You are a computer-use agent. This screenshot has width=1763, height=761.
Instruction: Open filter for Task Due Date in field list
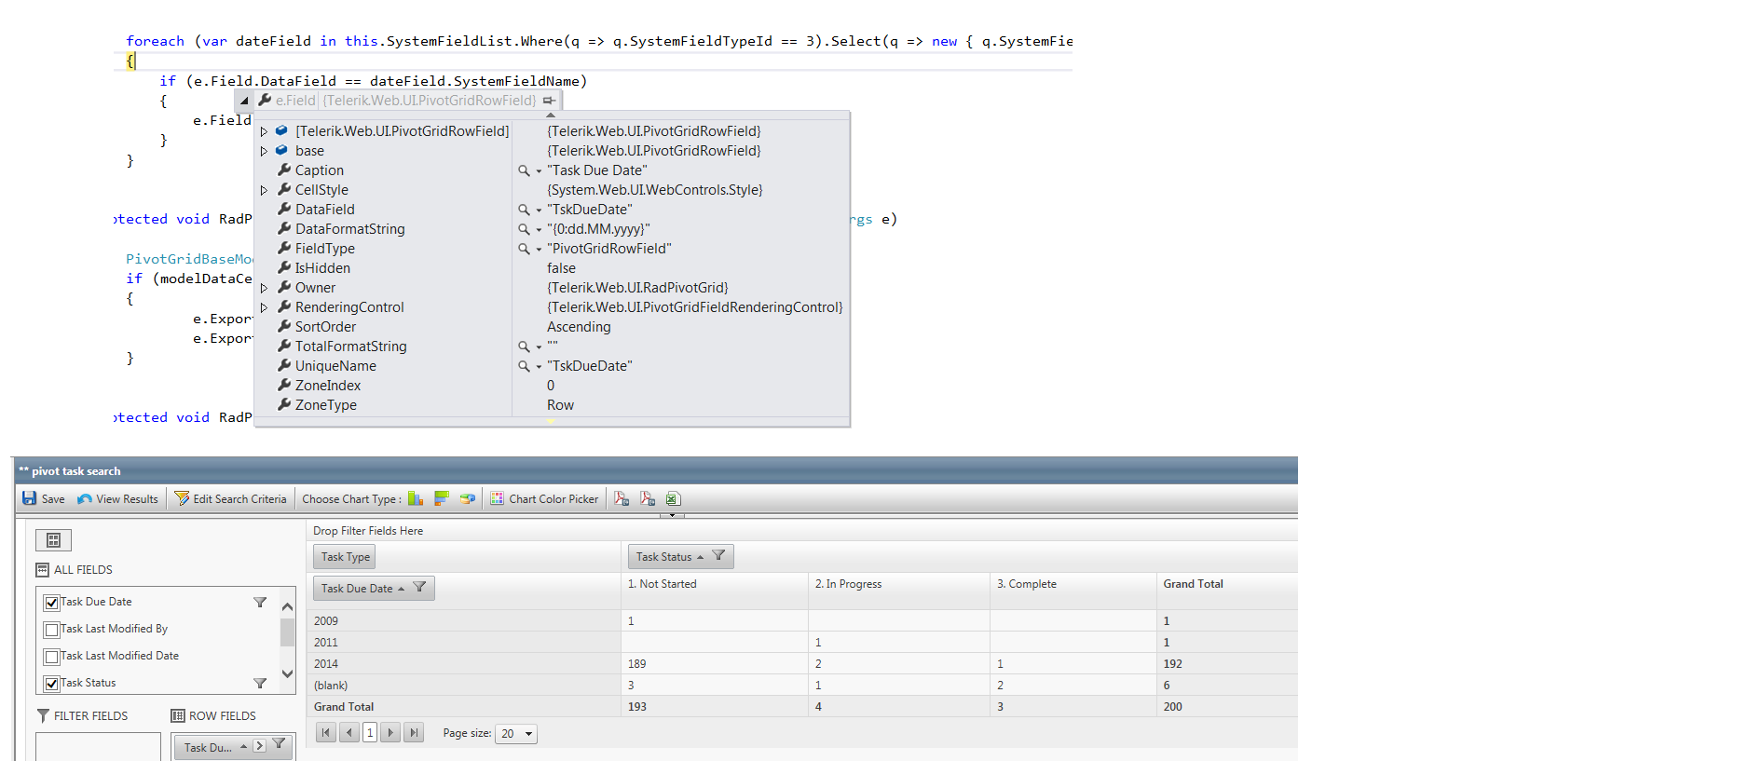click(260, 603)
